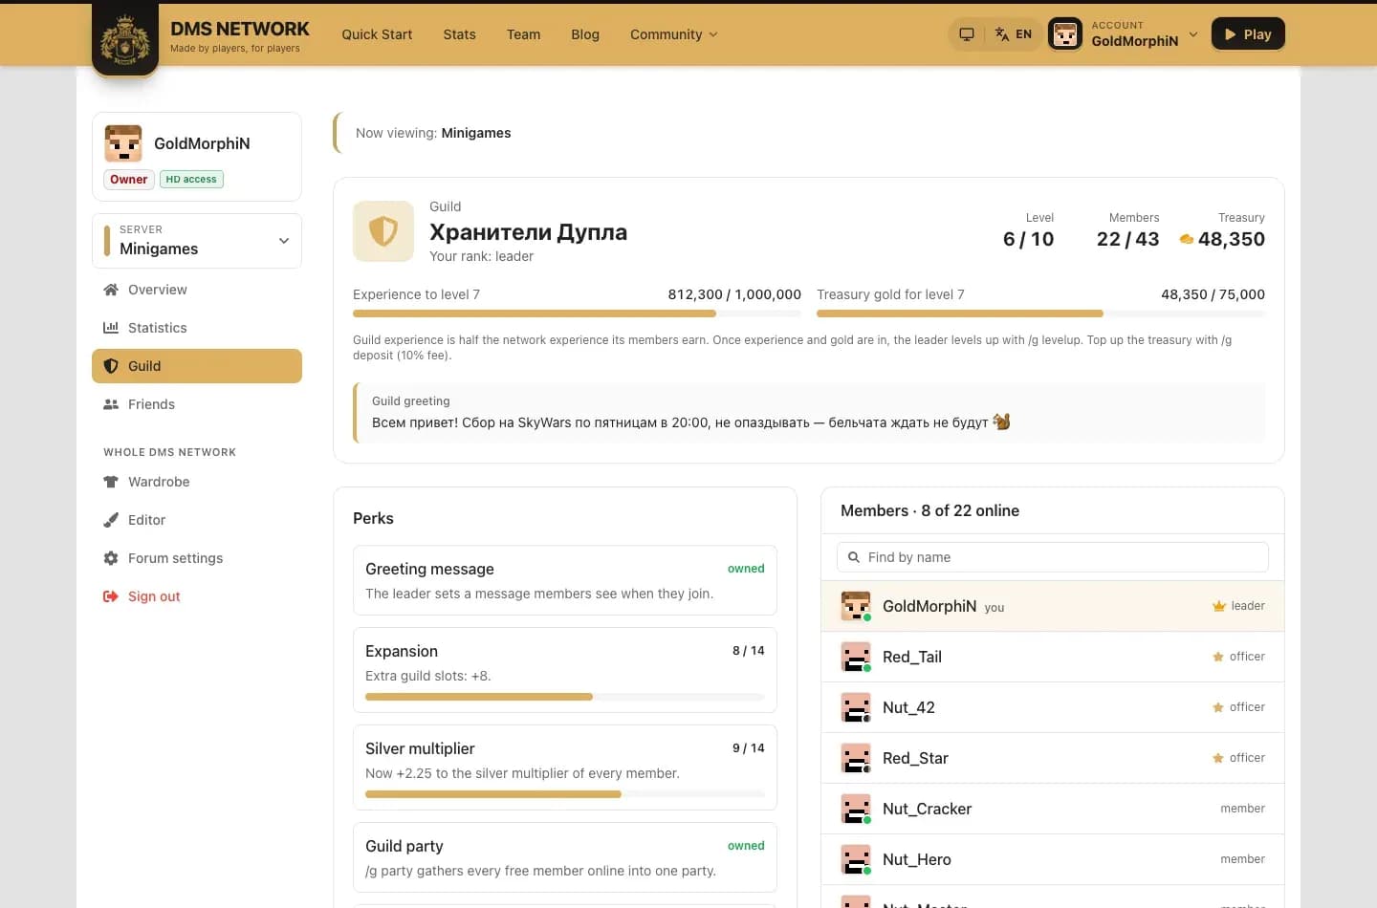Click the Play button

[1248, 34]
